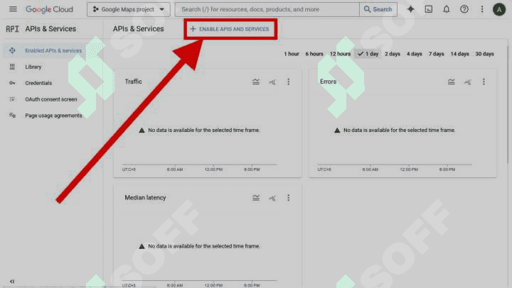The image size is (512, 288).
Task: Open the notifications bell
Action: (447, 9)
